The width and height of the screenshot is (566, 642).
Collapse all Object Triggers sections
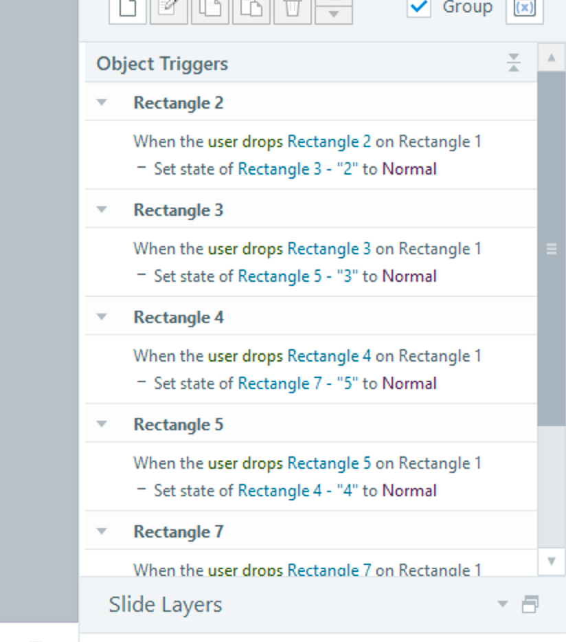[514, 63]
